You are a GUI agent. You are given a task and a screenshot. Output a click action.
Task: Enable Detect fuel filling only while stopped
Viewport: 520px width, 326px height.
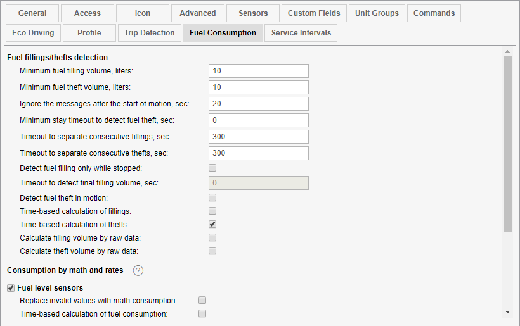tap(212, 168)
